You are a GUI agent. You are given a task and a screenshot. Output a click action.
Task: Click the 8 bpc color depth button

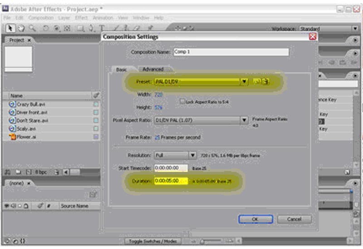tap(41, 172)
